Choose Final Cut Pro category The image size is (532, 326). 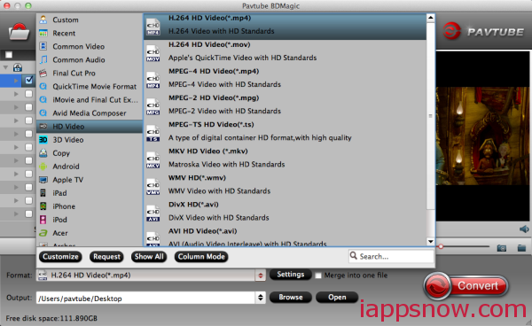point(90,74)
